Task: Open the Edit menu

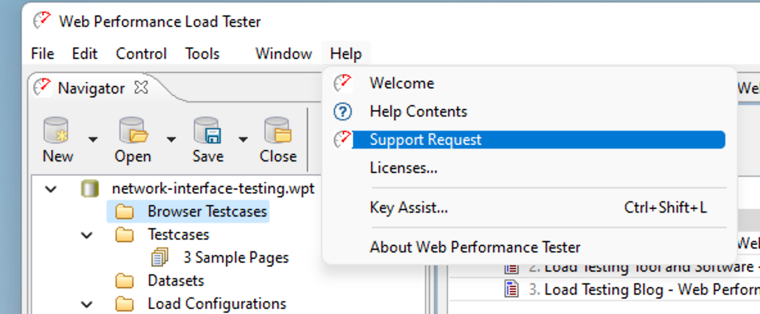Action: coord(84,53)
